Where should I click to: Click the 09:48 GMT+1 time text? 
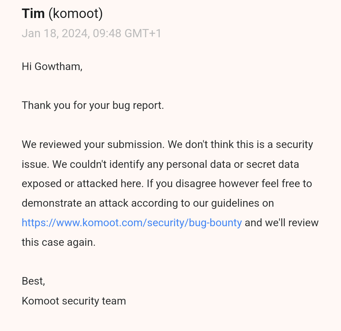pyautogui.click(x=127, y=33)
